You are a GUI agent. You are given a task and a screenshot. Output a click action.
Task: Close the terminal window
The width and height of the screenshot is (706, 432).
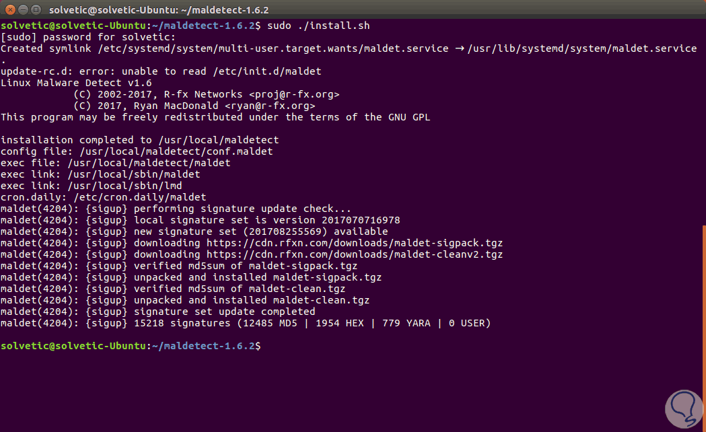(10, 9)
